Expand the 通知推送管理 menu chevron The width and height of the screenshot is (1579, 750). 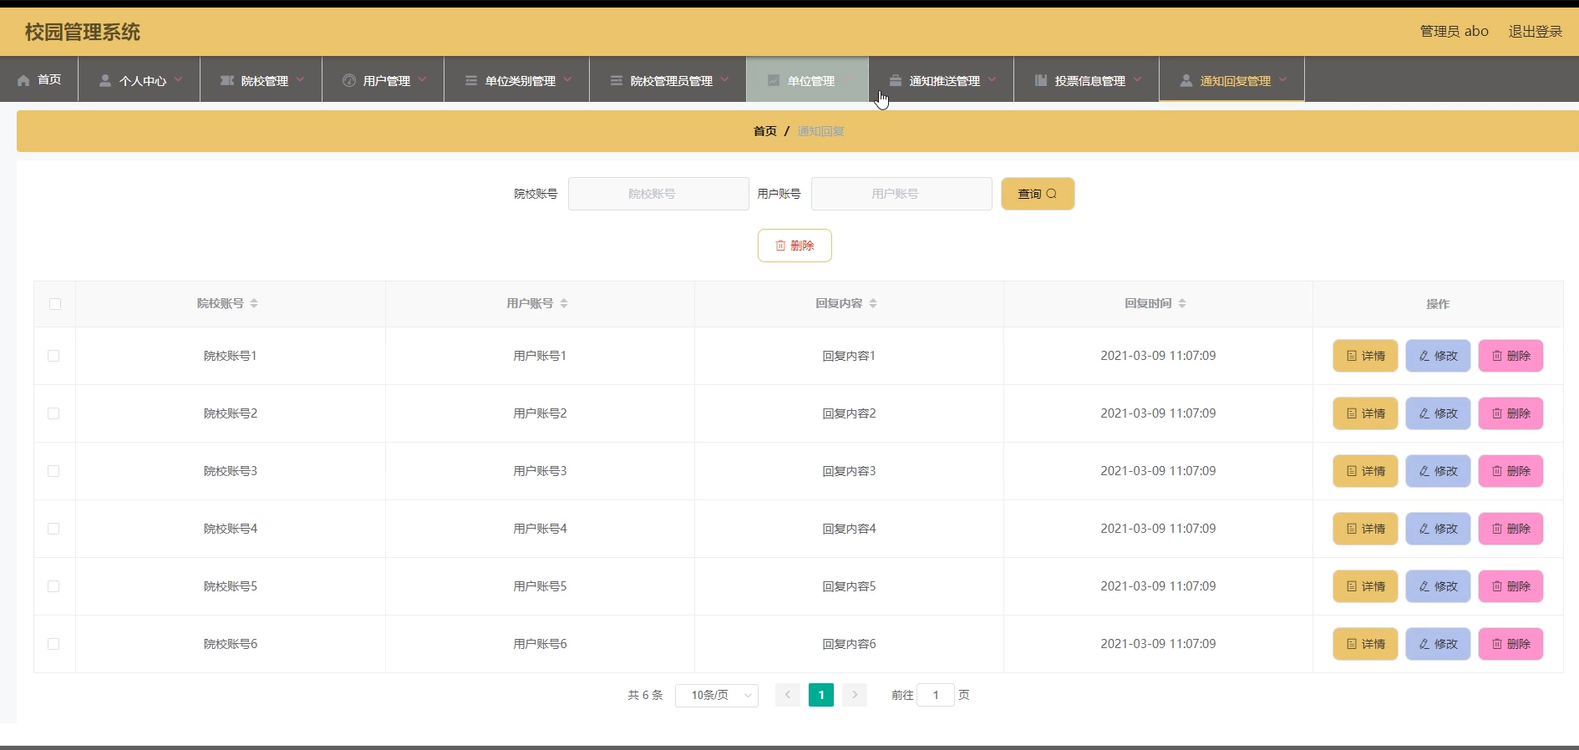tap(992, 79)
